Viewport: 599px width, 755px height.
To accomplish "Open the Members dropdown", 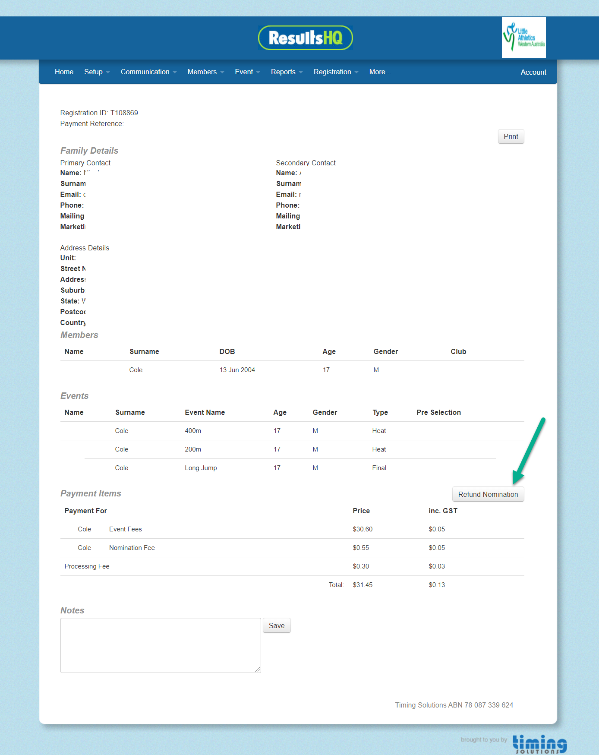I will click(x=205, y=72).
